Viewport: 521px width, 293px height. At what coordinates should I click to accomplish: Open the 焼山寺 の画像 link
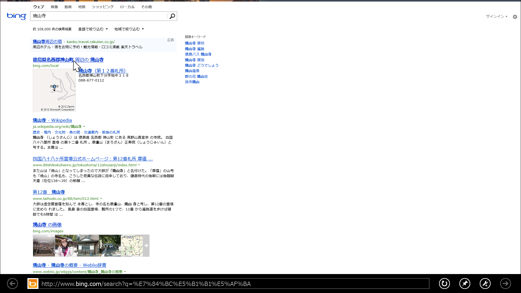tap(47, 225)
